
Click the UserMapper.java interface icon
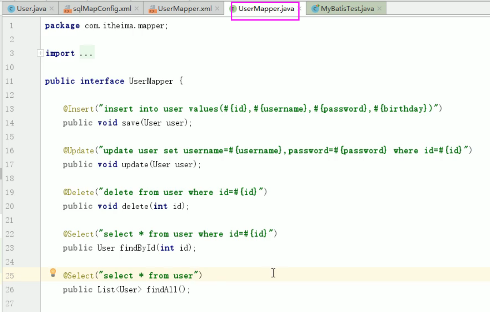233,9
